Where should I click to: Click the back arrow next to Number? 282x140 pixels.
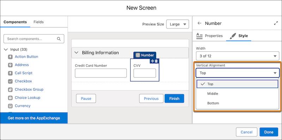(x=199, y=23)
